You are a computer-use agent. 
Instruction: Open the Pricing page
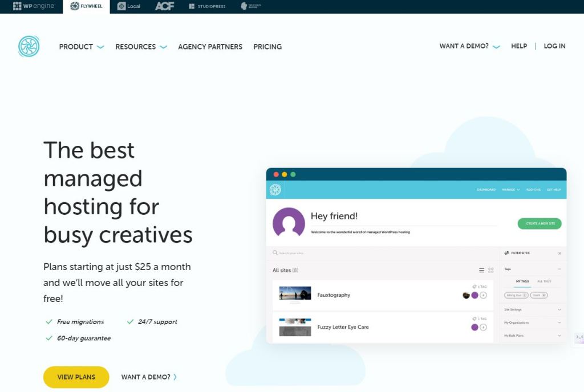tap(267, 47)
